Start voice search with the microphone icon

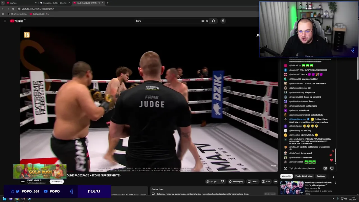223,21
